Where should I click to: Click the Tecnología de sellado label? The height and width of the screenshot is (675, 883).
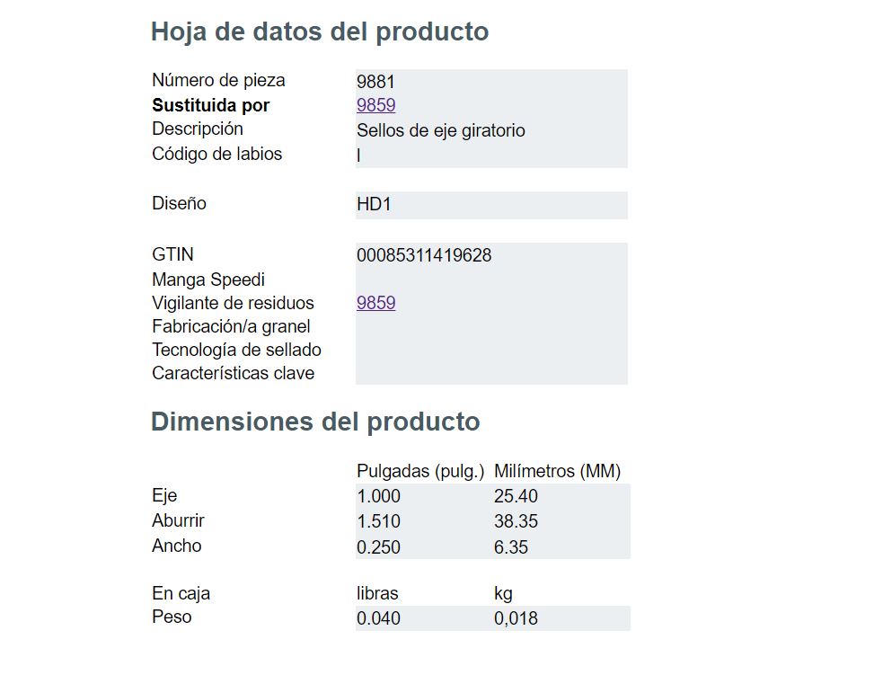point(236,350)
